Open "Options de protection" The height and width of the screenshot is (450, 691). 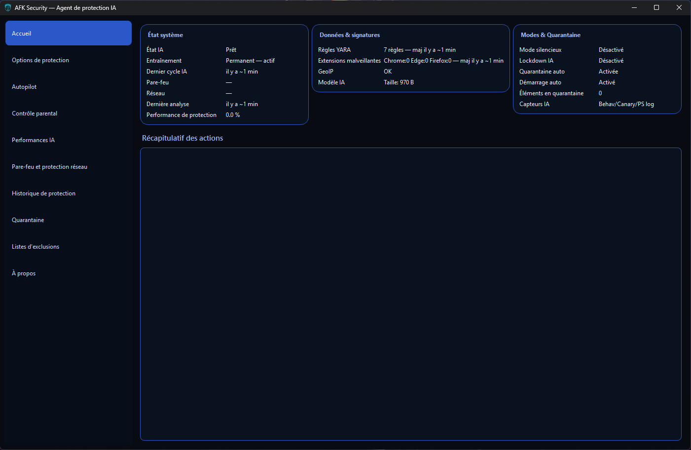40,60
